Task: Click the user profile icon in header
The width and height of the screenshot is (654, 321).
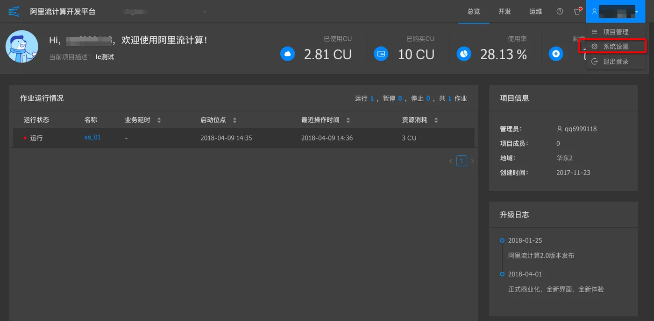Action: [594, 11]
